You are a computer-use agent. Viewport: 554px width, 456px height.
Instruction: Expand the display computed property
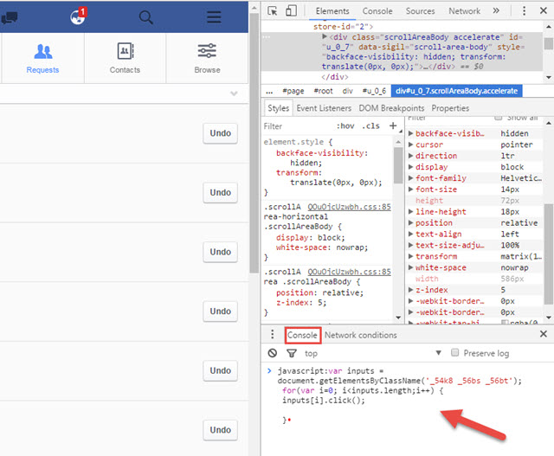[x=410, y=167]
